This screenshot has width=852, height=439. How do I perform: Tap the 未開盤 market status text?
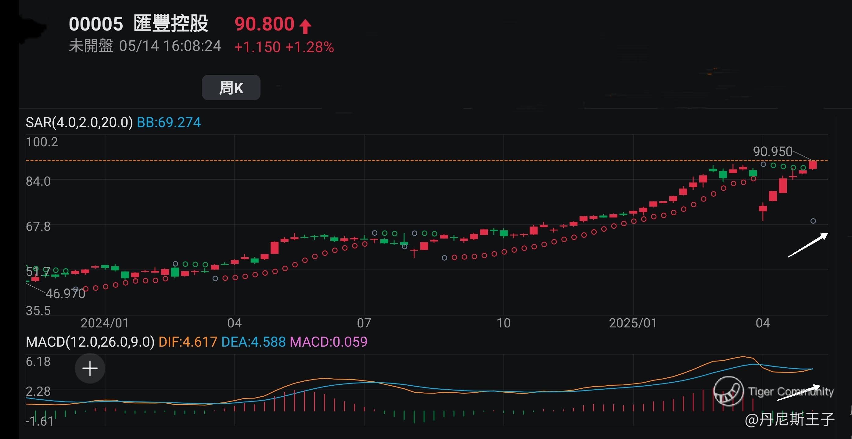coord(91,46)
